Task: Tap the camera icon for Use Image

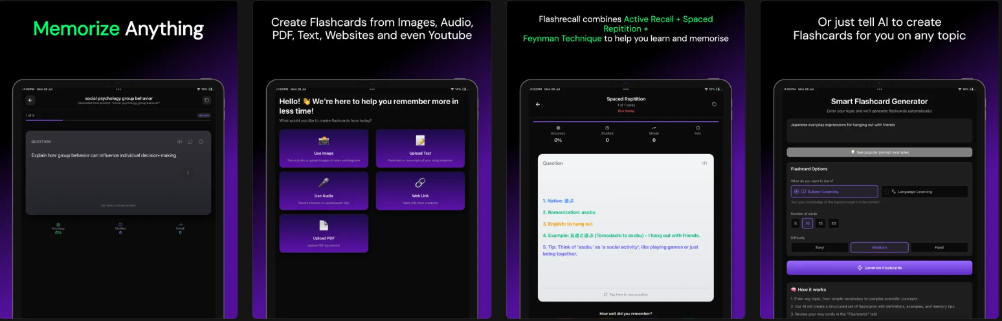Action: click(324, 140)
